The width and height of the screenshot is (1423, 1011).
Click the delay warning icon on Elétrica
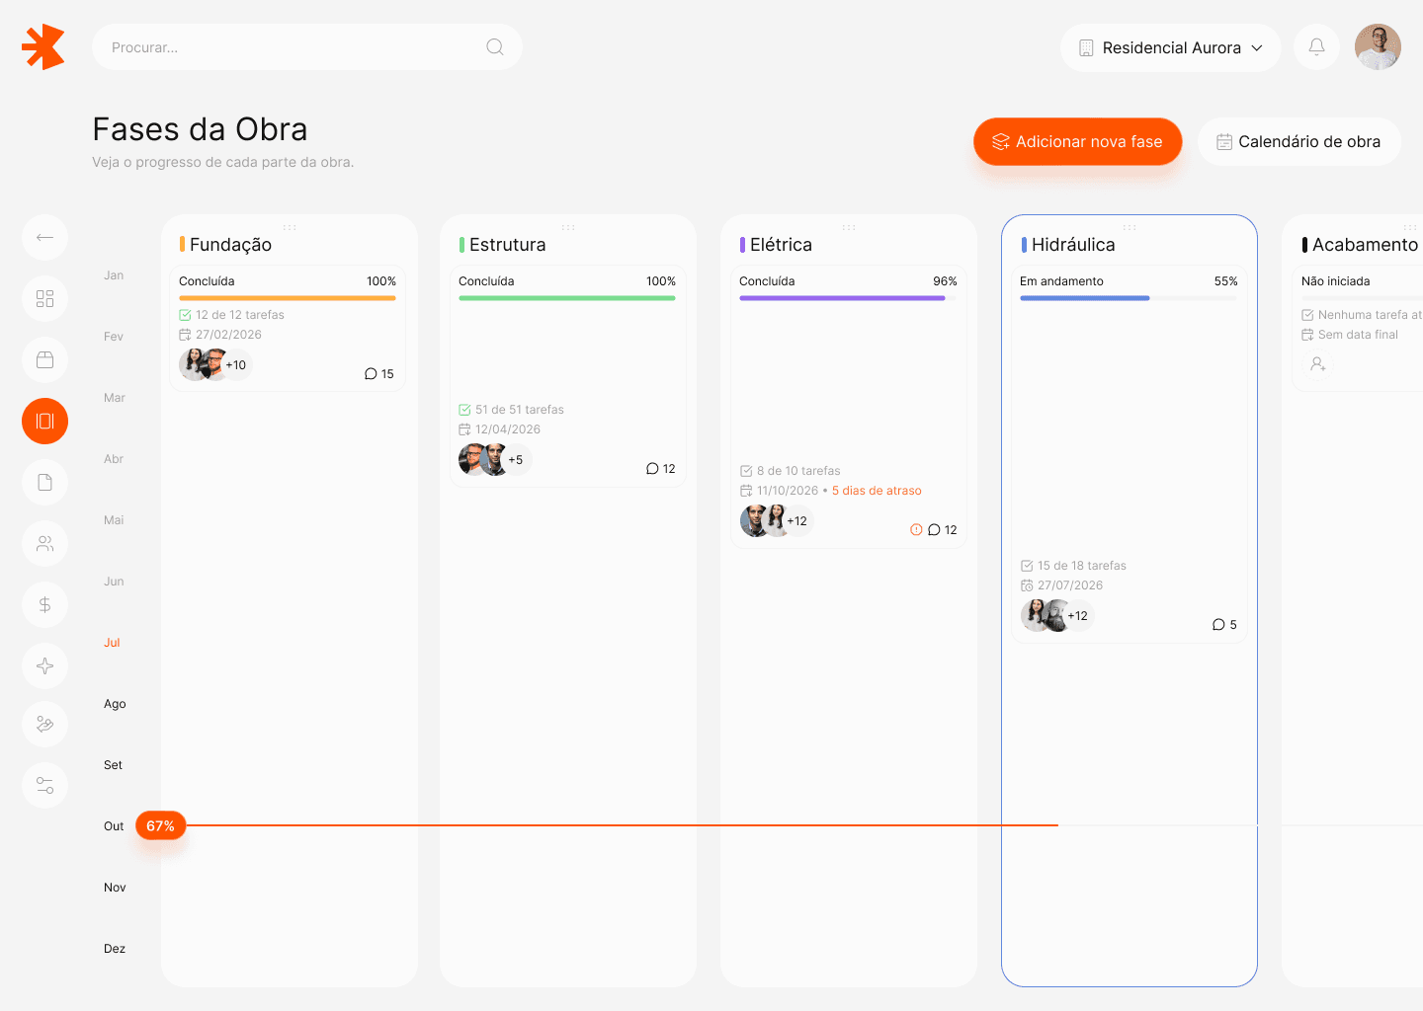(916, 530)
